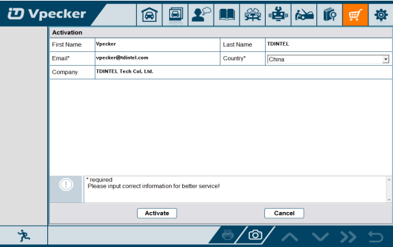Open the settings gear icon
This screenshot has width=393, height=247.
point(381,15)
